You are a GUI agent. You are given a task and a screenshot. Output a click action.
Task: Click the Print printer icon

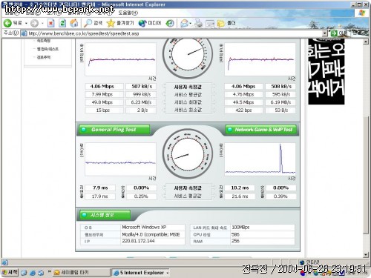click(x=198, y=23)
